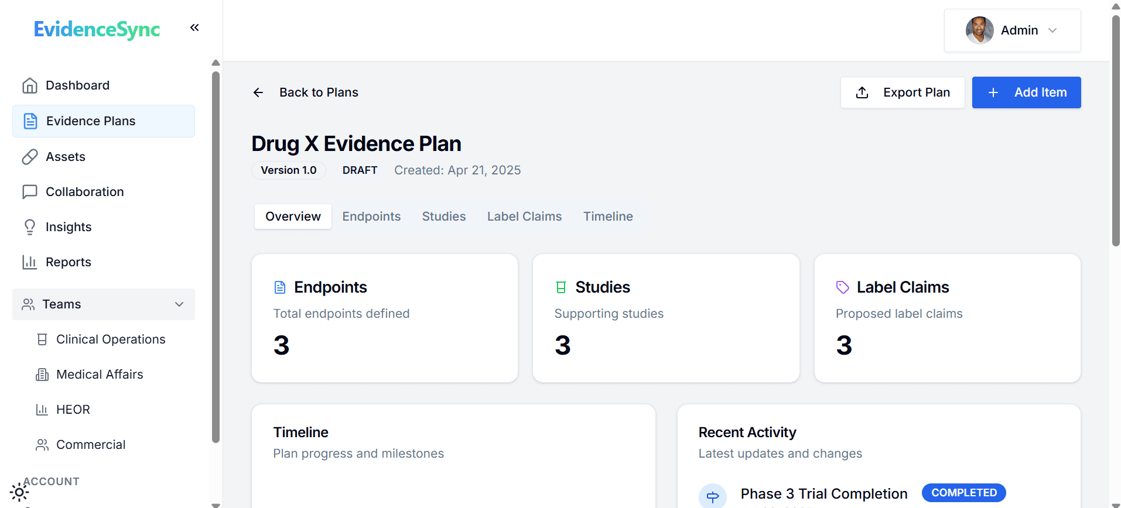
Task: Open the HEOR team page
Action: pyautogui.click(x=73, y=410)
